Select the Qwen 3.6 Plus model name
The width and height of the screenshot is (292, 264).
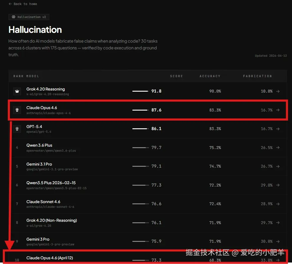click(39, 145)
